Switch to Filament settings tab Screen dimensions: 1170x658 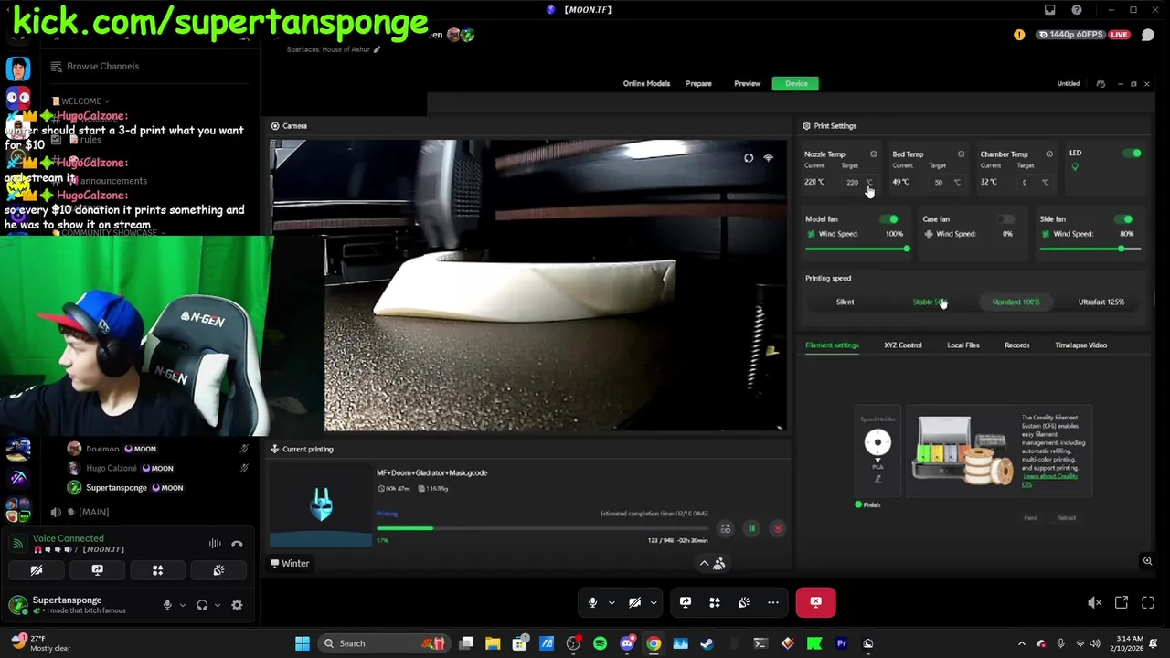[832, 345]
